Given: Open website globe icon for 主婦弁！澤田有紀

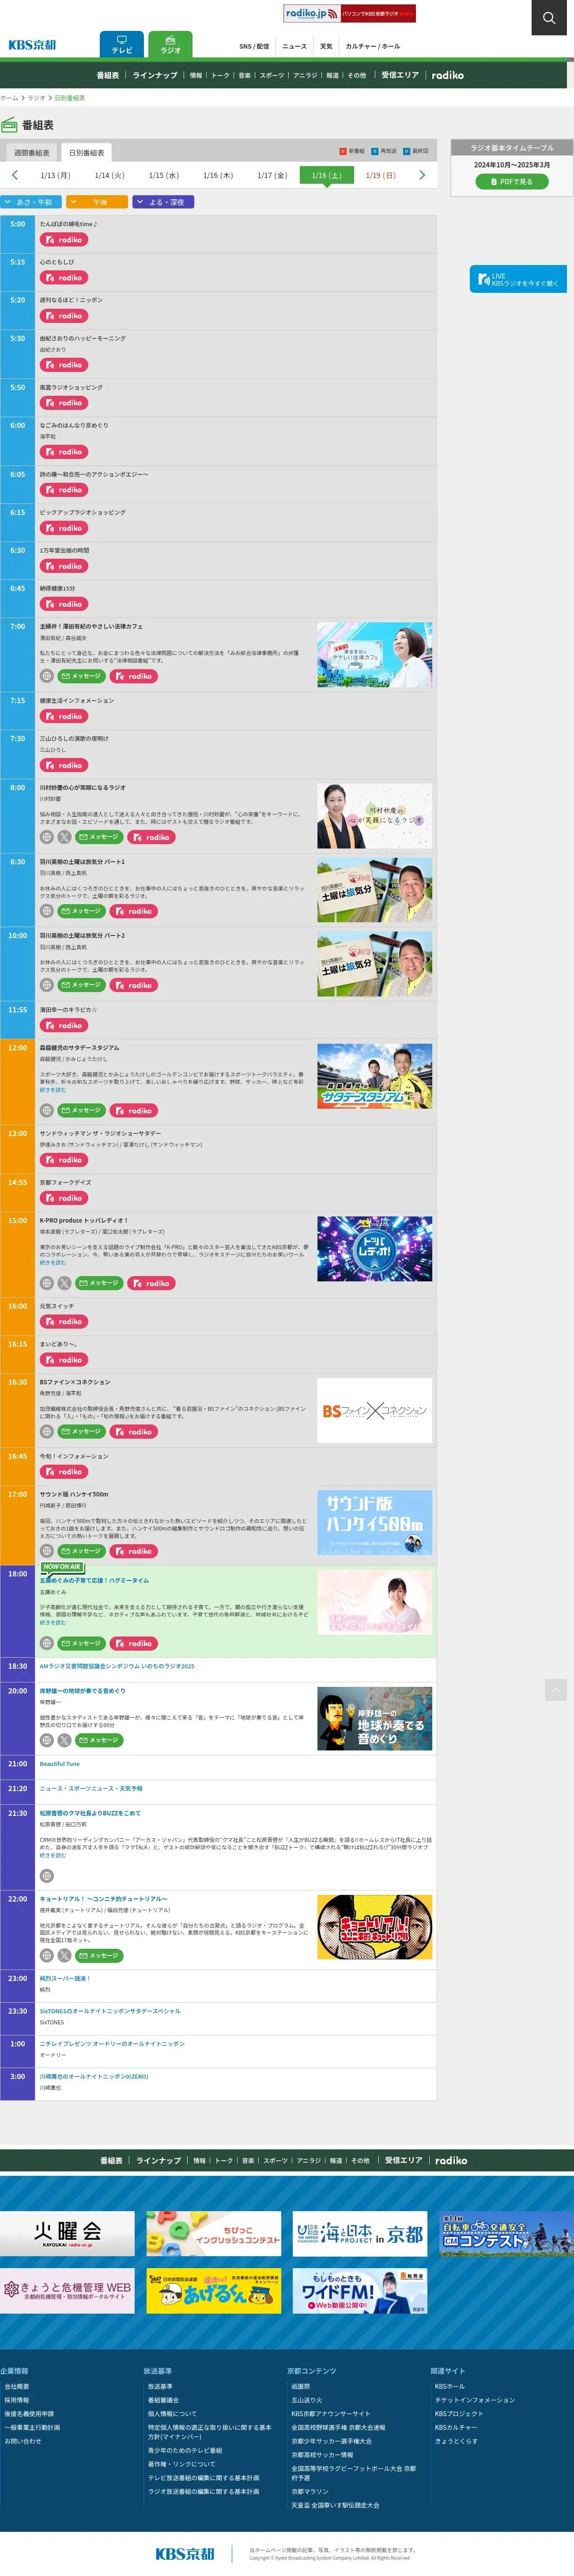Looking at the screenshot, I should (x=46, y=676).
